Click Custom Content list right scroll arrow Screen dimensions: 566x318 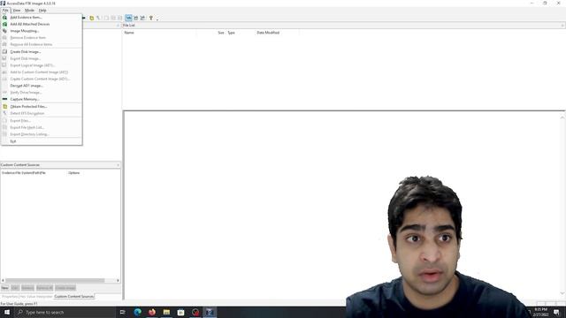(118, 281)
